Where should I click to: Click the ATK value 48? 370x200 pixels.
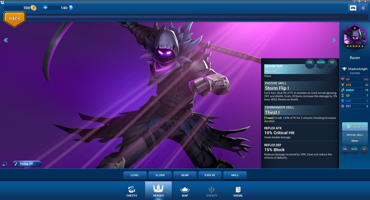[x=367, y=85]
